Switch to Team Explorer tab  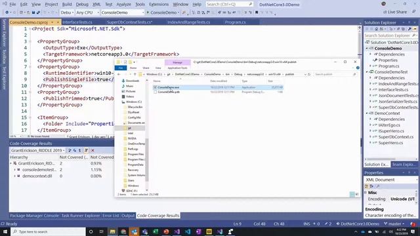click(404, 165)
